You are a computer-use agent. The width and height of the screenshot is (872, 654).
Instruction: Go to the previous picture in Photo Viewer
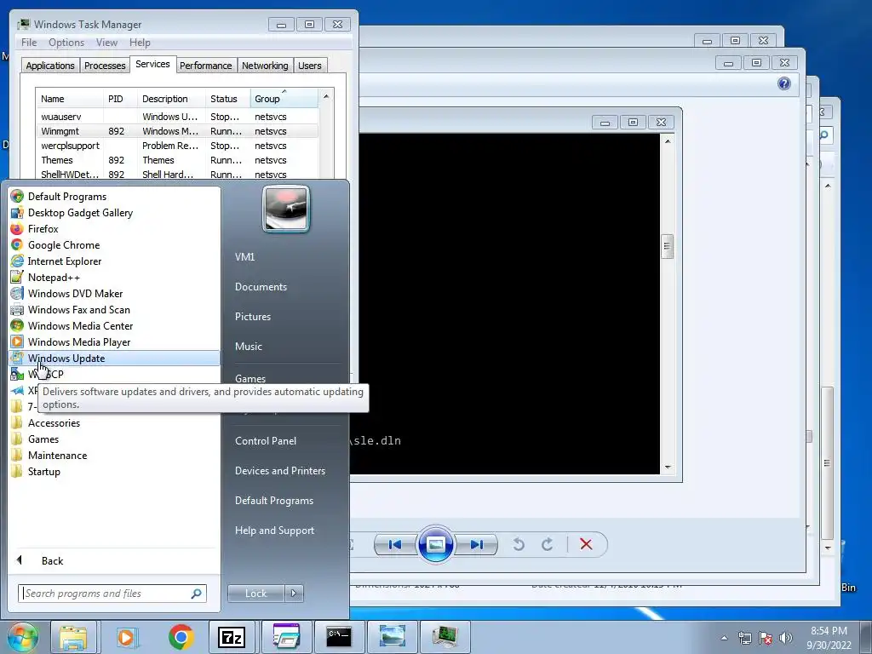coord(395,544)
